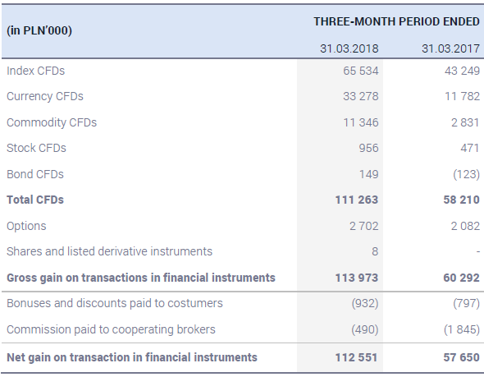Select the 2 082 Options value
Image resolution: width=484 pixels, height=377 pixels.
click(465, 226)
